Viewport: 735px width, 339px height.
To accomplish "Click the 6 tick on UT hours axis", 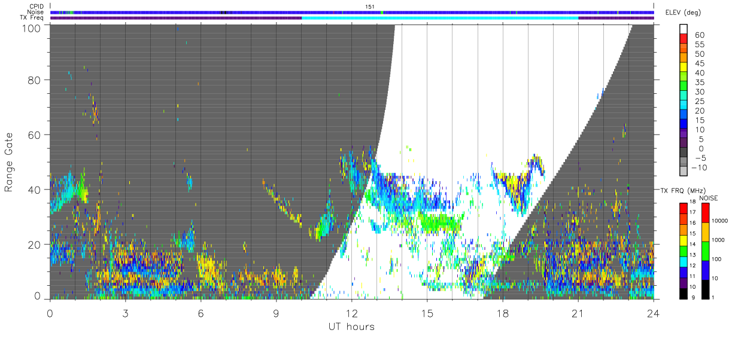I will pyautogui.click(x=201, y=313).
